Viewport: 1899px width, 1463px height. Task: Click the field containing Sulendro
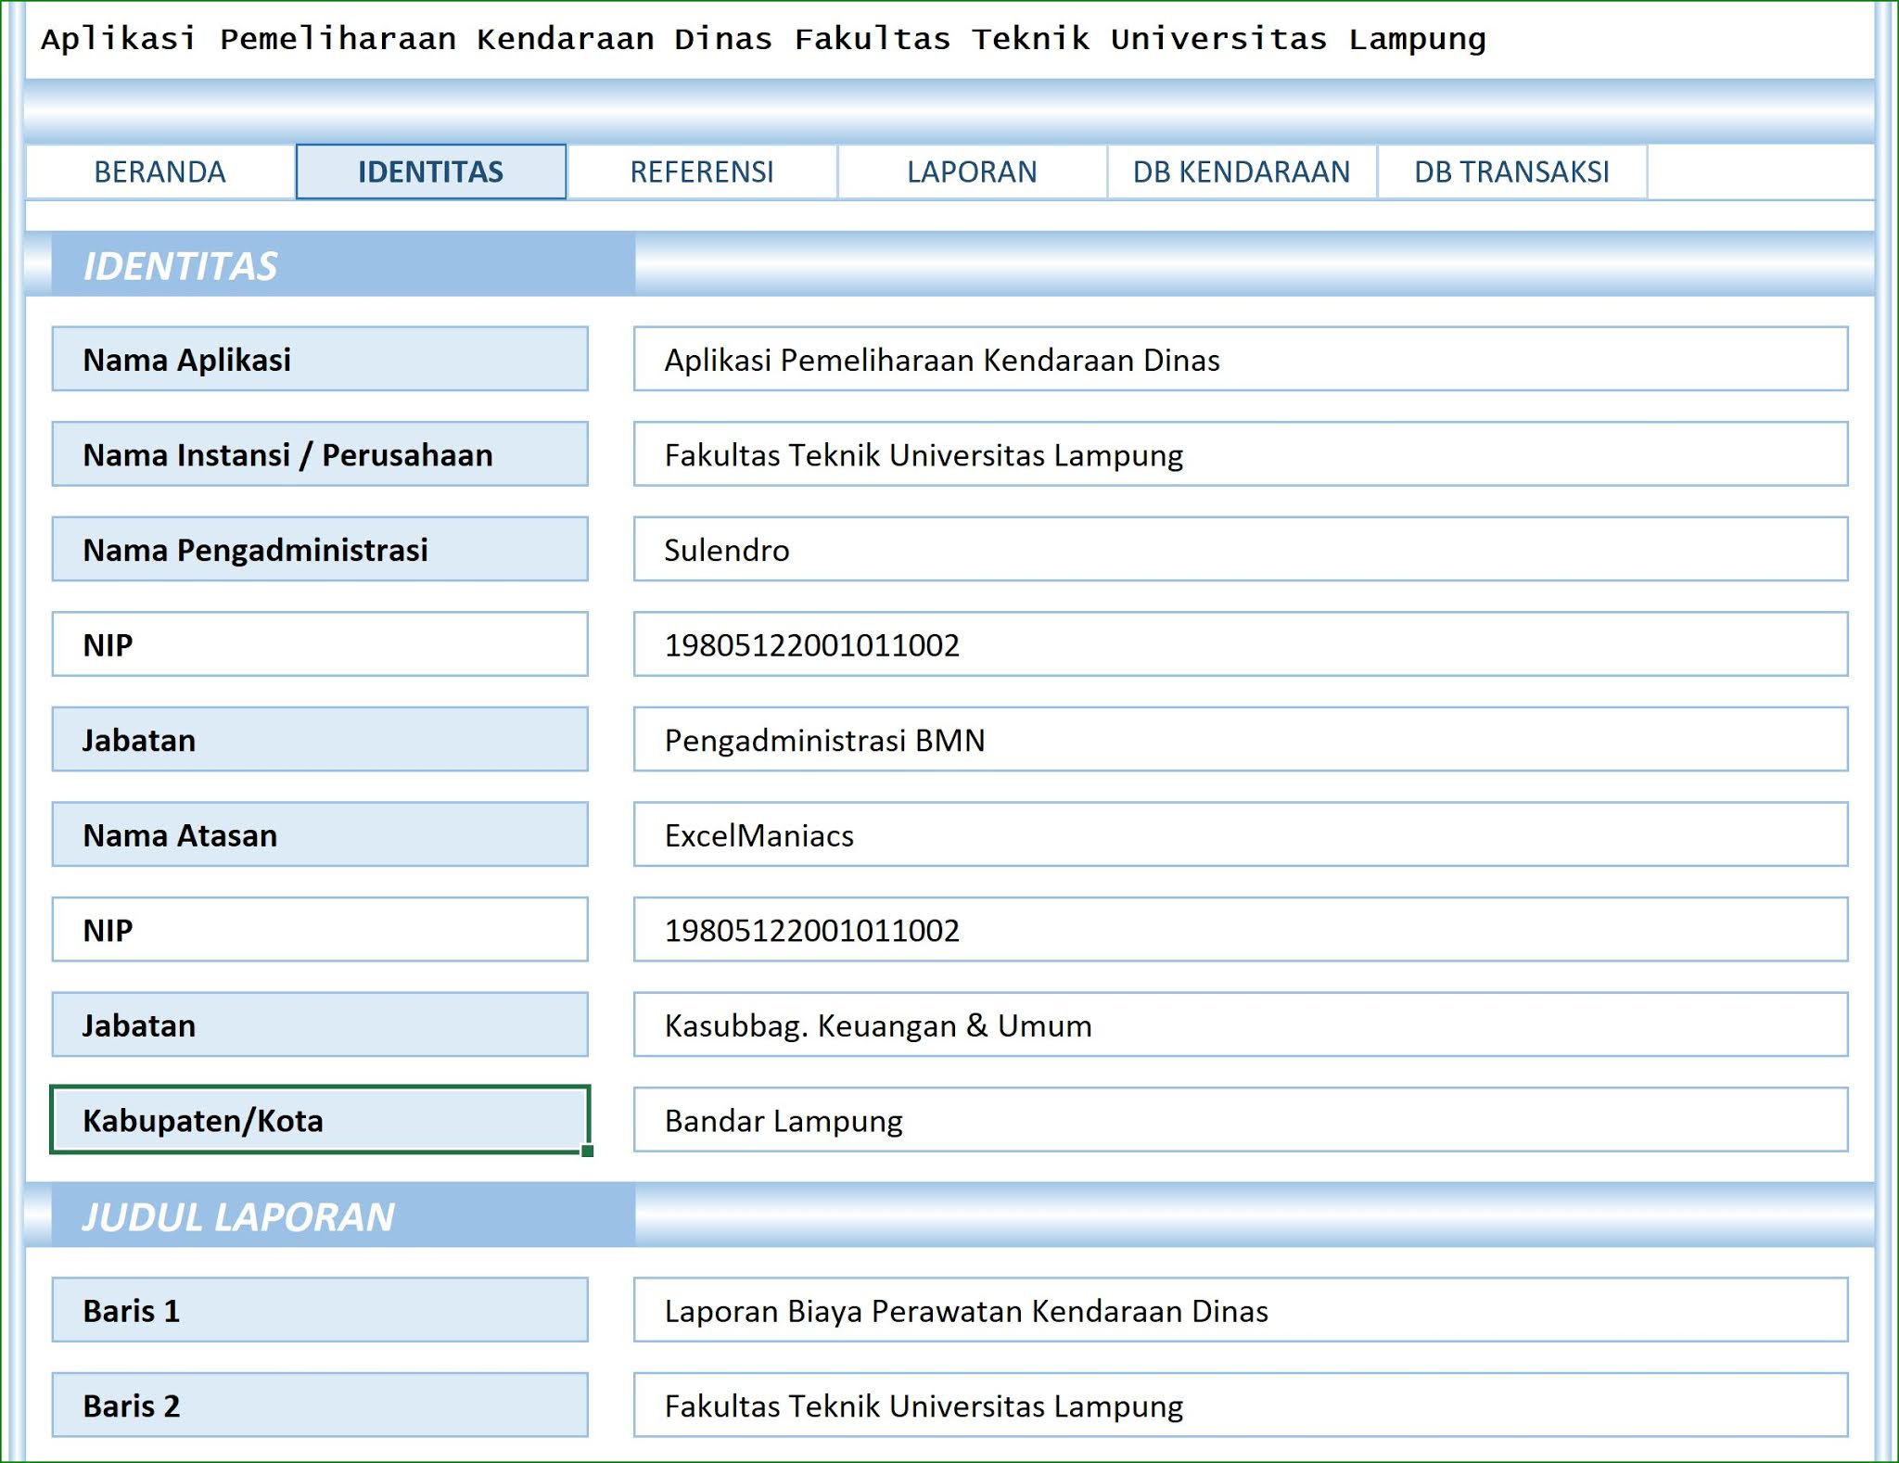[x=1240, y=550]
